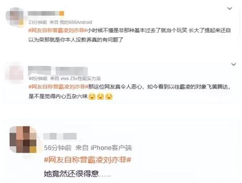Open third poster's pixelated avatar
Image resolution: width=242 pixels, height=183 pixels.
pos(23,140)
